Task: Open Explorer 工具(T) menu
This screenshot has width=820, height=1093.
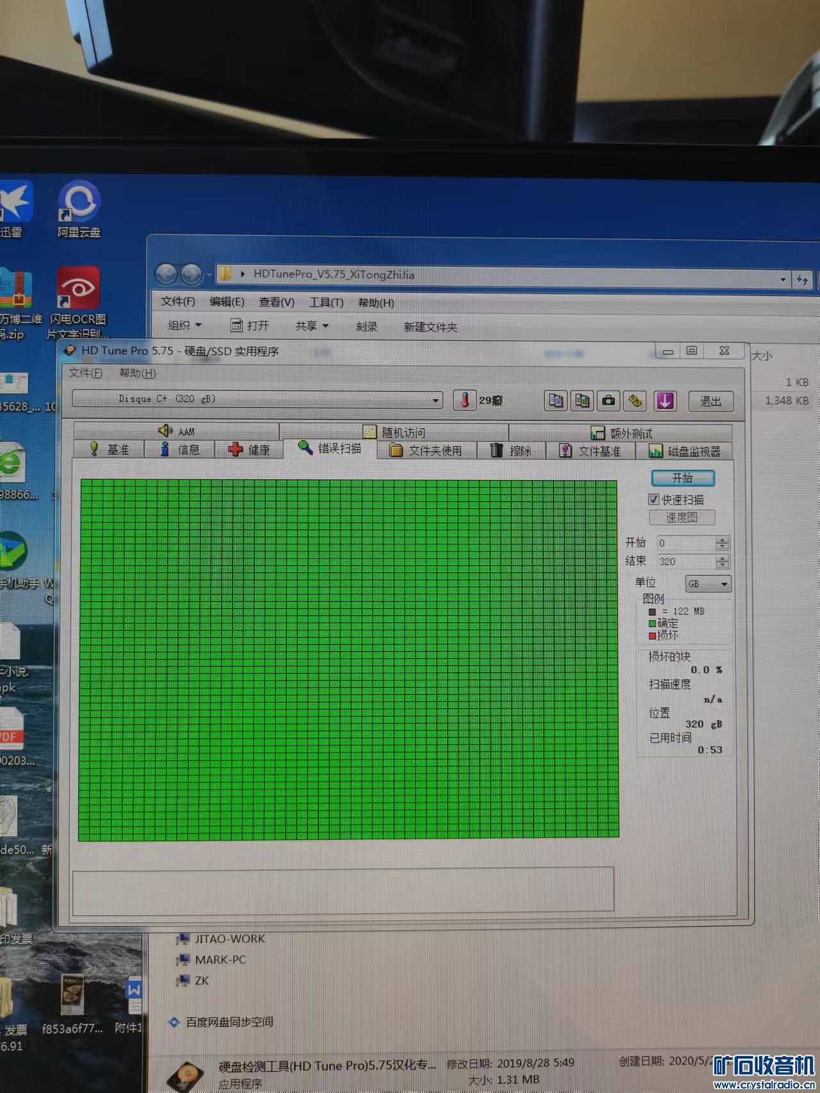Action: coord(327,302)
